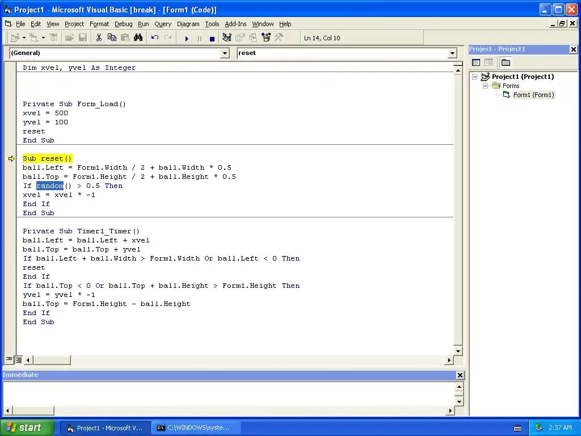Continue running with the Start button
The width and height of the screenshot is (581, 436).
coord(187,38)
